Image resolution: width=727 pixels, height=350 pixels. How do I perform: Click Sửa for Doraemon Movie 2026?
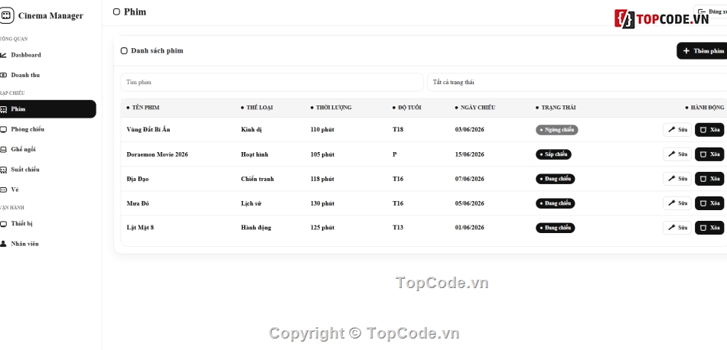pos(677,154)
